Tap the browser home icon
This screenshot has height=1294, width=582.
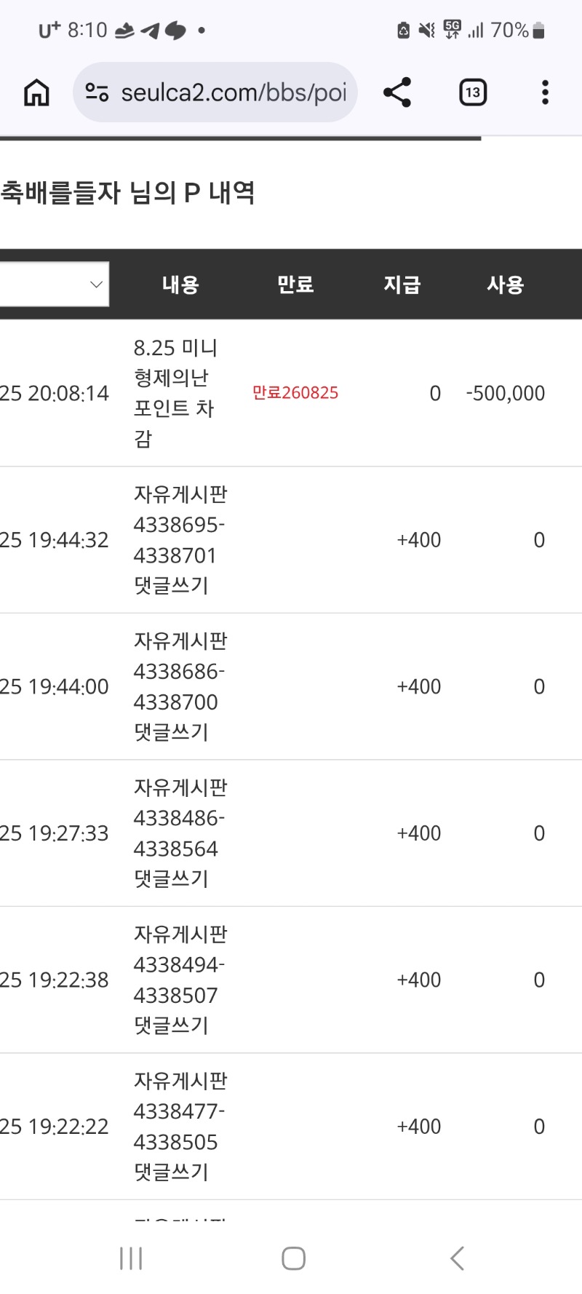36,92
